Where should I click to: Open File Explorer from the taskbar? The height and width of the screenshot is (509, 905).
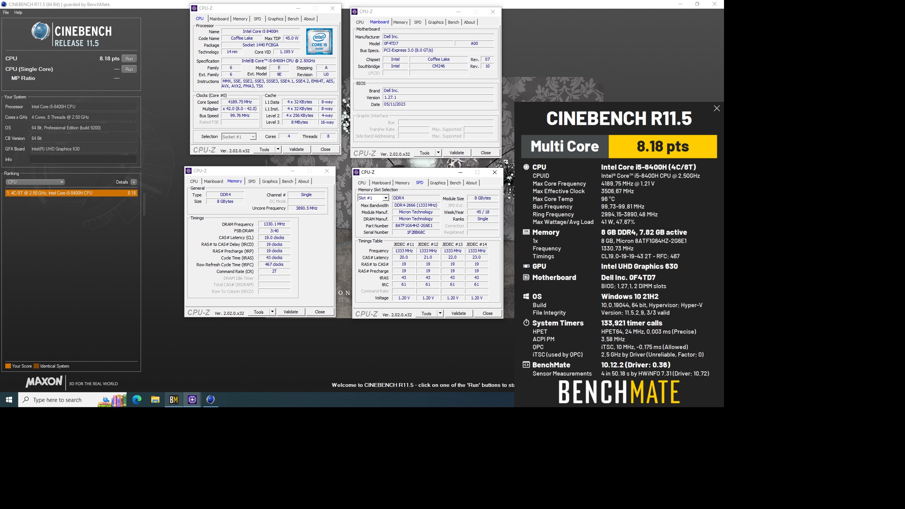click(155, 400)
